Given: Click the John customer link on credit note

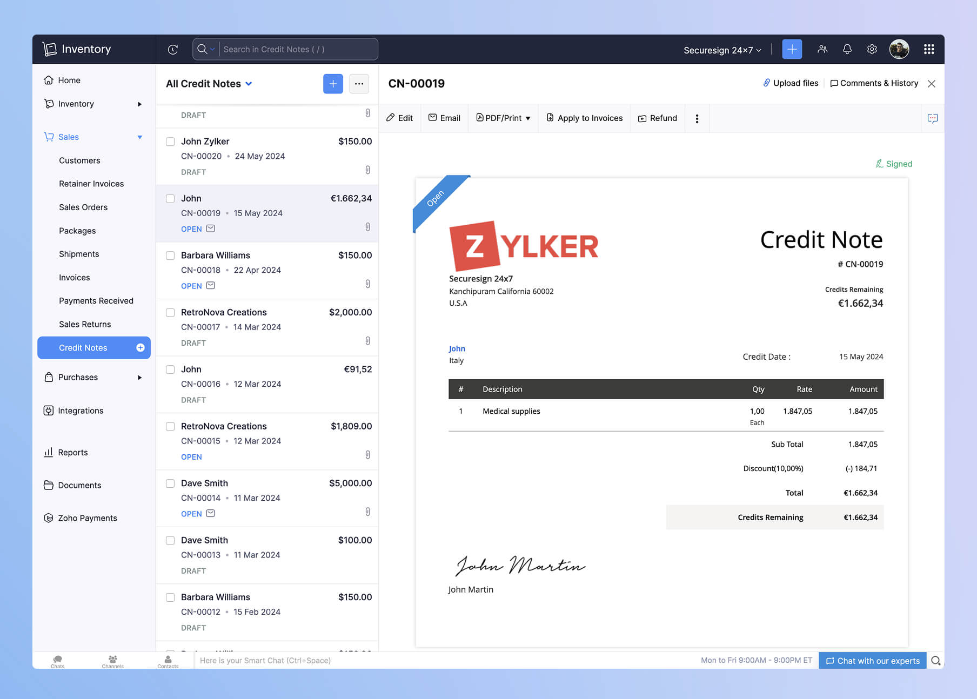Looking at the screenshot, I should [x=457, y=348].
